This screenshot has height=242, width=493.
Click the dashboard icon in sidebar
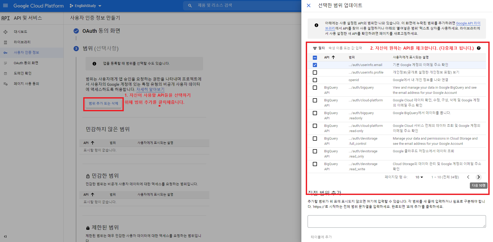(x=5, y=32)
